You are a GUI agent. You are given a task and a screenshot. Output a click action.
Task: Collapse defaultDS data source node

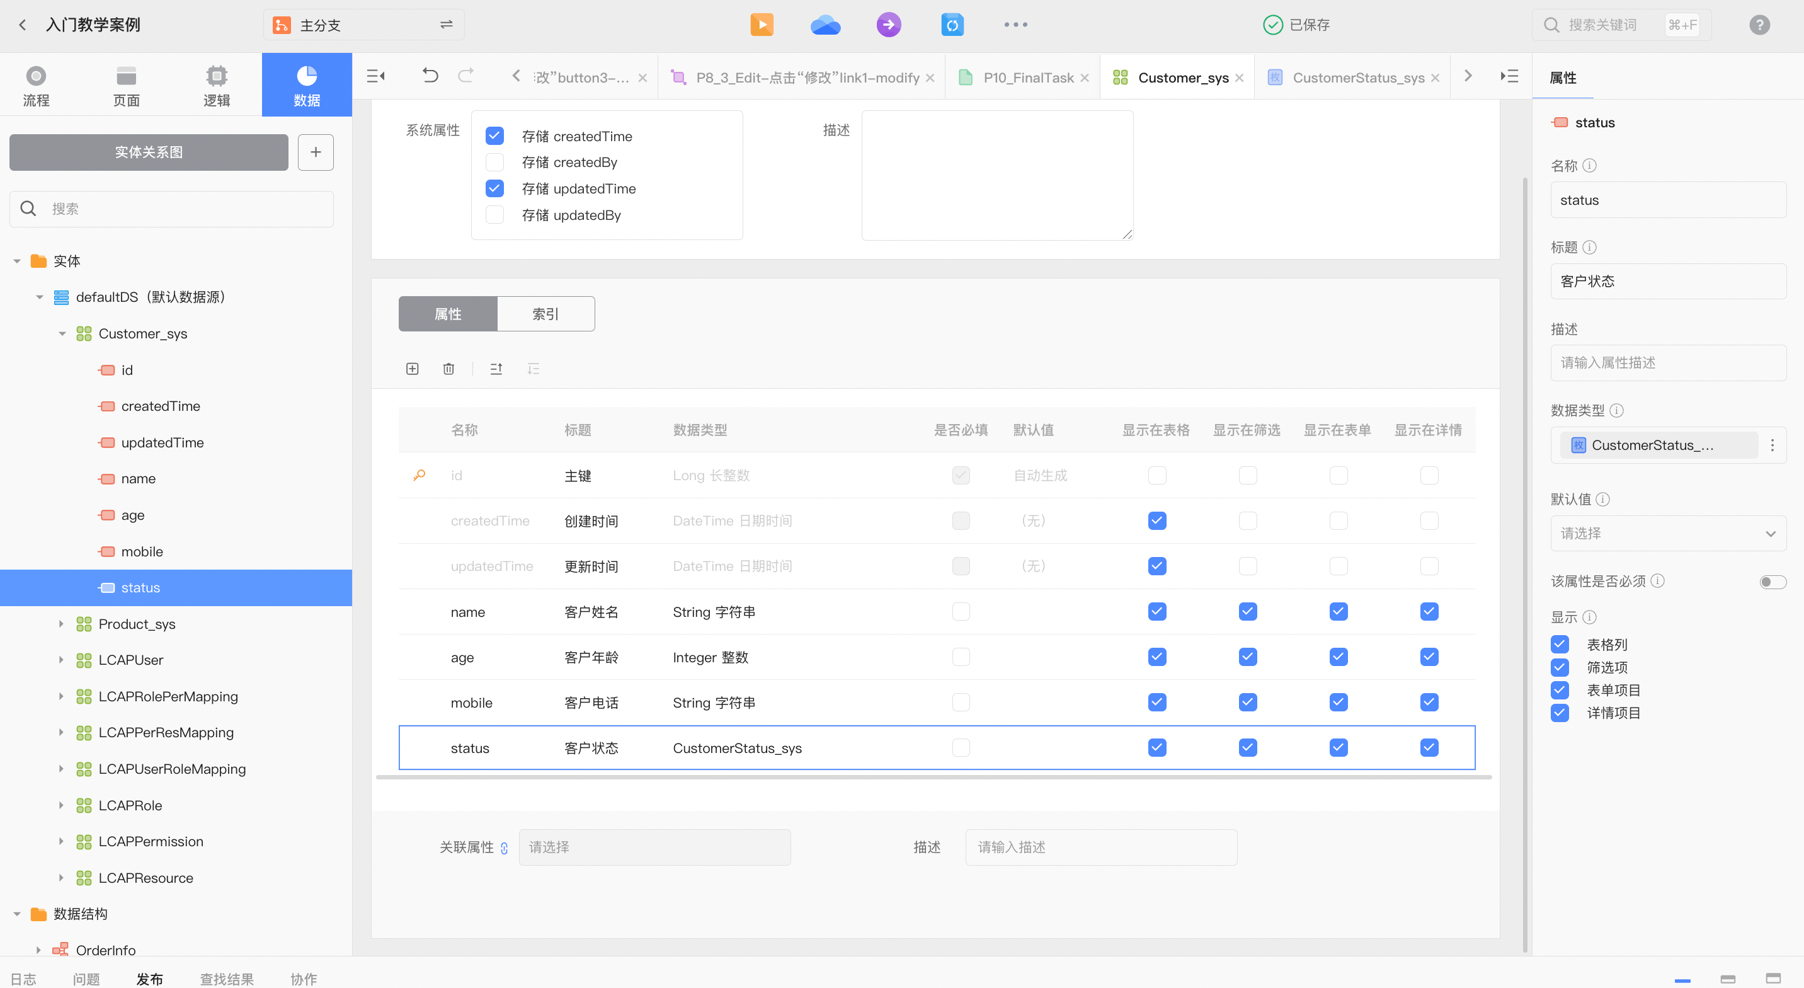pos(39,297)
